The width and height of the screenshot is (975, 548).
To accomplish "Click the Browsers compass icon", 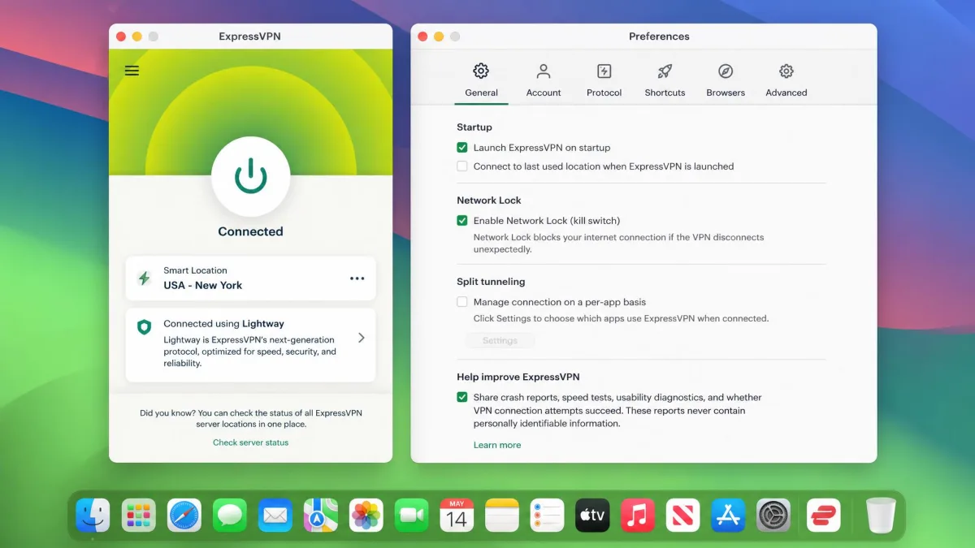I will tap(726, 71).
